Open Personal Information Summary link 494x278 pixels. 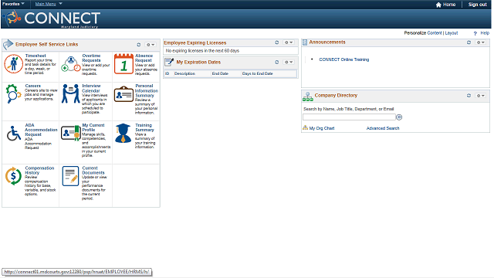(x=147, y=91)
